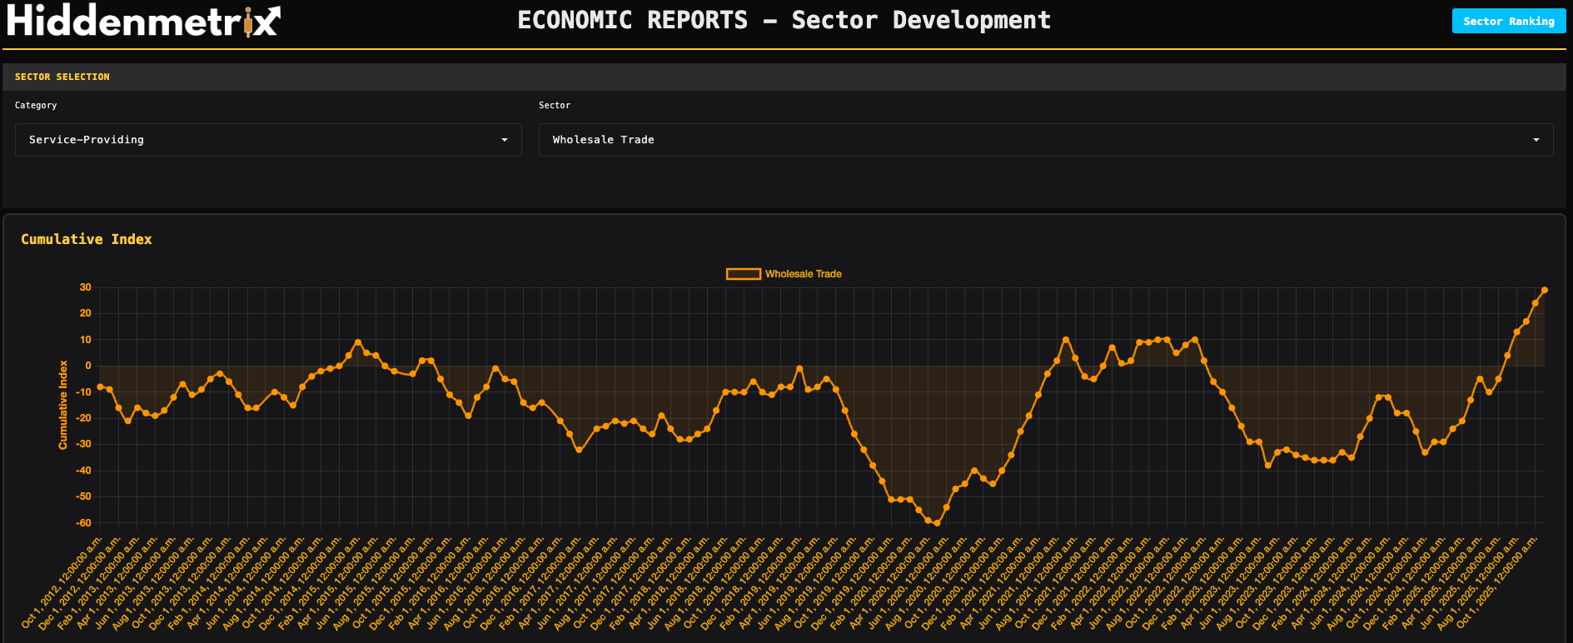Click the Wholesale Trade legend label

[x=804, y=274]
